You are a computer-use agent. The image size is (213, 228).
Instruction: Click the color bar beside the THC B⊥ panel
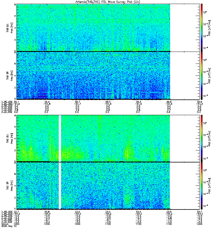tap(202, 138)
